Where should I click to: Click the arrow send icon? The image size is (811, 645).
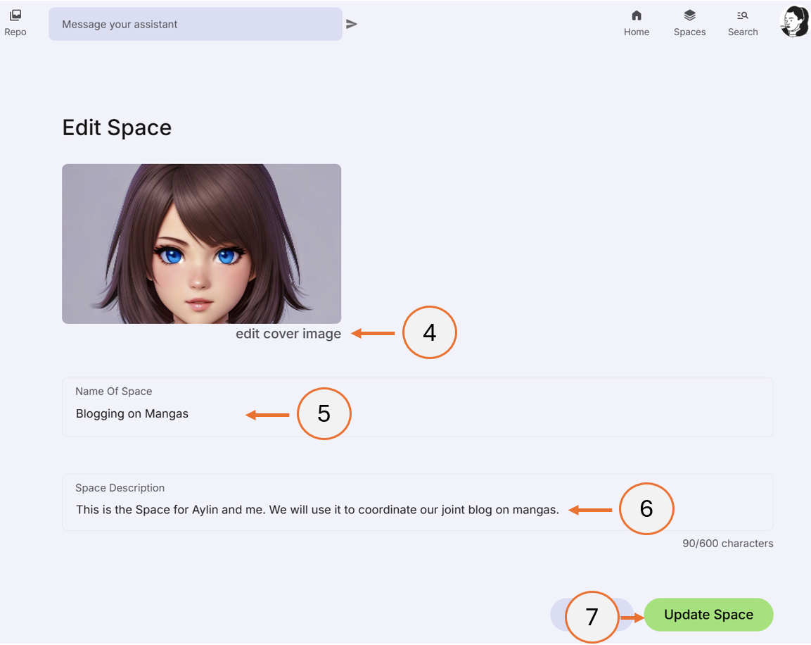[351, 23]
